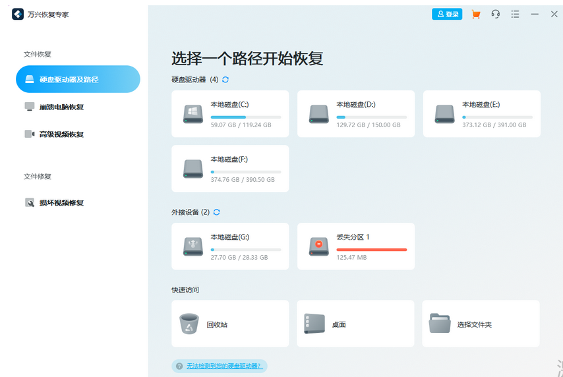The image size is (563, 377).
Task: Click the 回收站 recycle bin icon
Action: (189, 324)
